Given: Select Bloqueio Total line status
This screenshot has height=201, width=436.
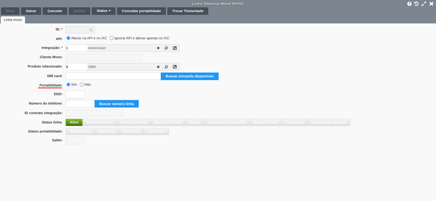Looking at the screenshot, I should pos(266,122).
